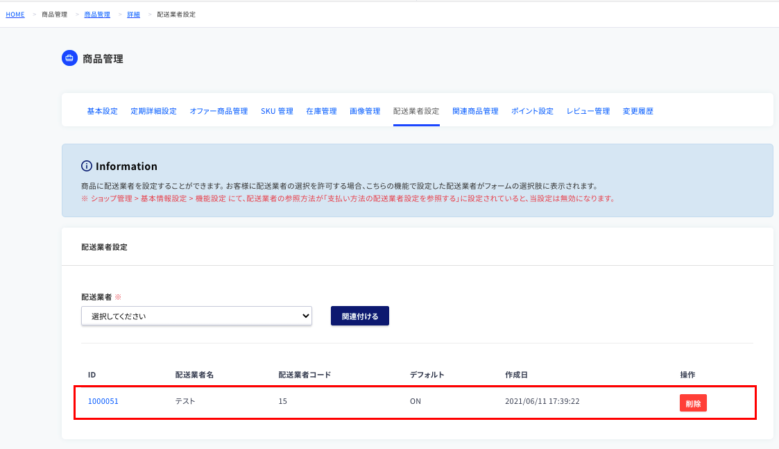The image size is (779, 449).
Task: Go to HOME breadcrumb link
Action: point(15,15)
